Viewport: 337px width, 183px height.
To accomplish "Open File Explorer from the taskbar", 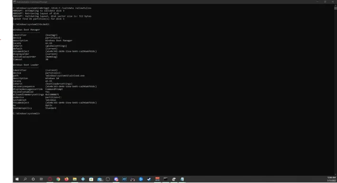I will click(x=75, y=179).
